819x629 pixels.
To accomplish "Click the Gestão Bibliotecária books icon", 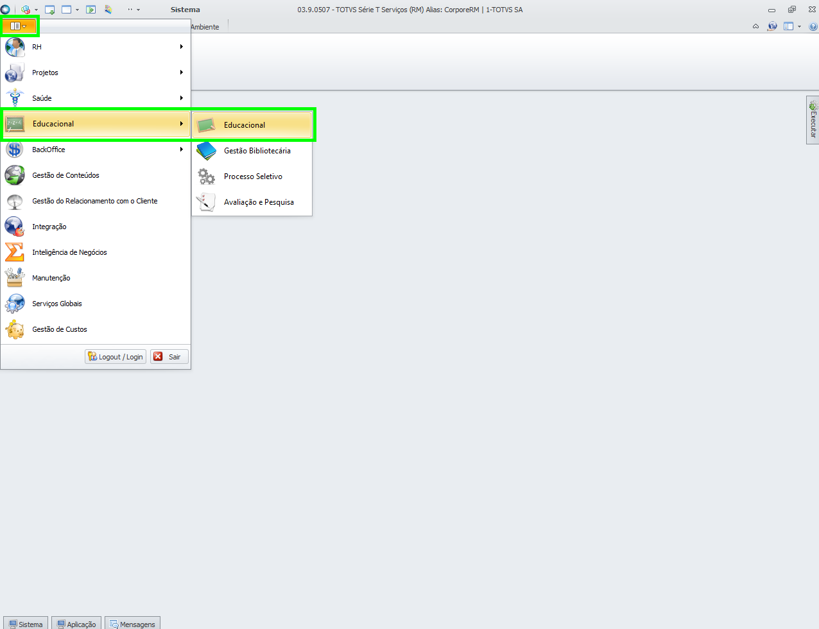I will coord(206,151).
